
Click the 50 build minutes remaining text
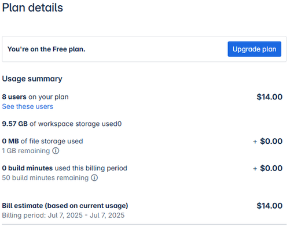tap(45, 177)
